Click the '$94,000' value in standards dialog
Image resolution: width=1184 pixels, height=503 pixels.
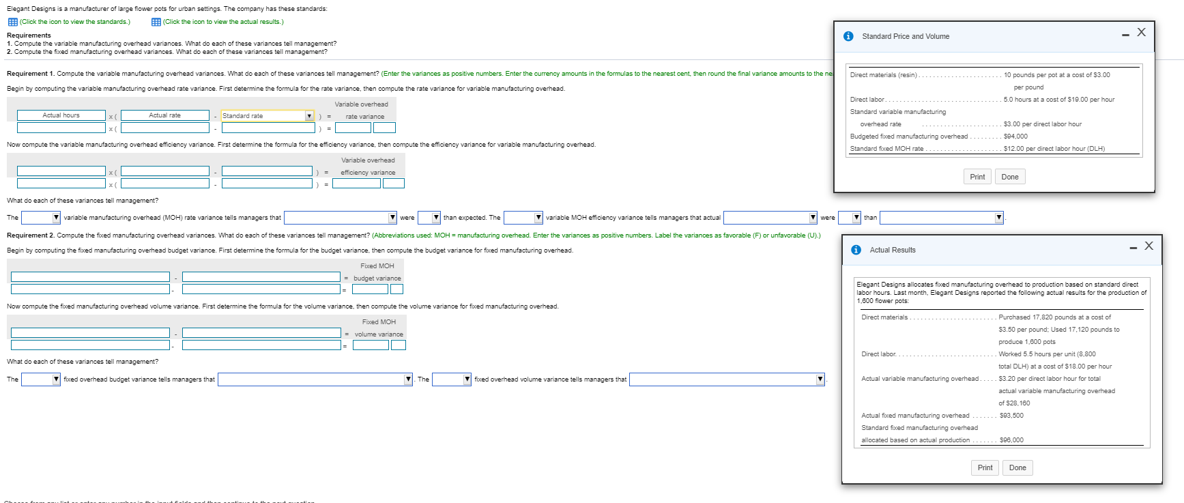[x=1015, y=136]
